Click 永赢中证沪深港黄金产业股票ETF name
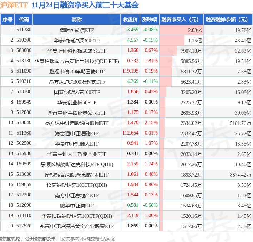 [x=77, y=226]
